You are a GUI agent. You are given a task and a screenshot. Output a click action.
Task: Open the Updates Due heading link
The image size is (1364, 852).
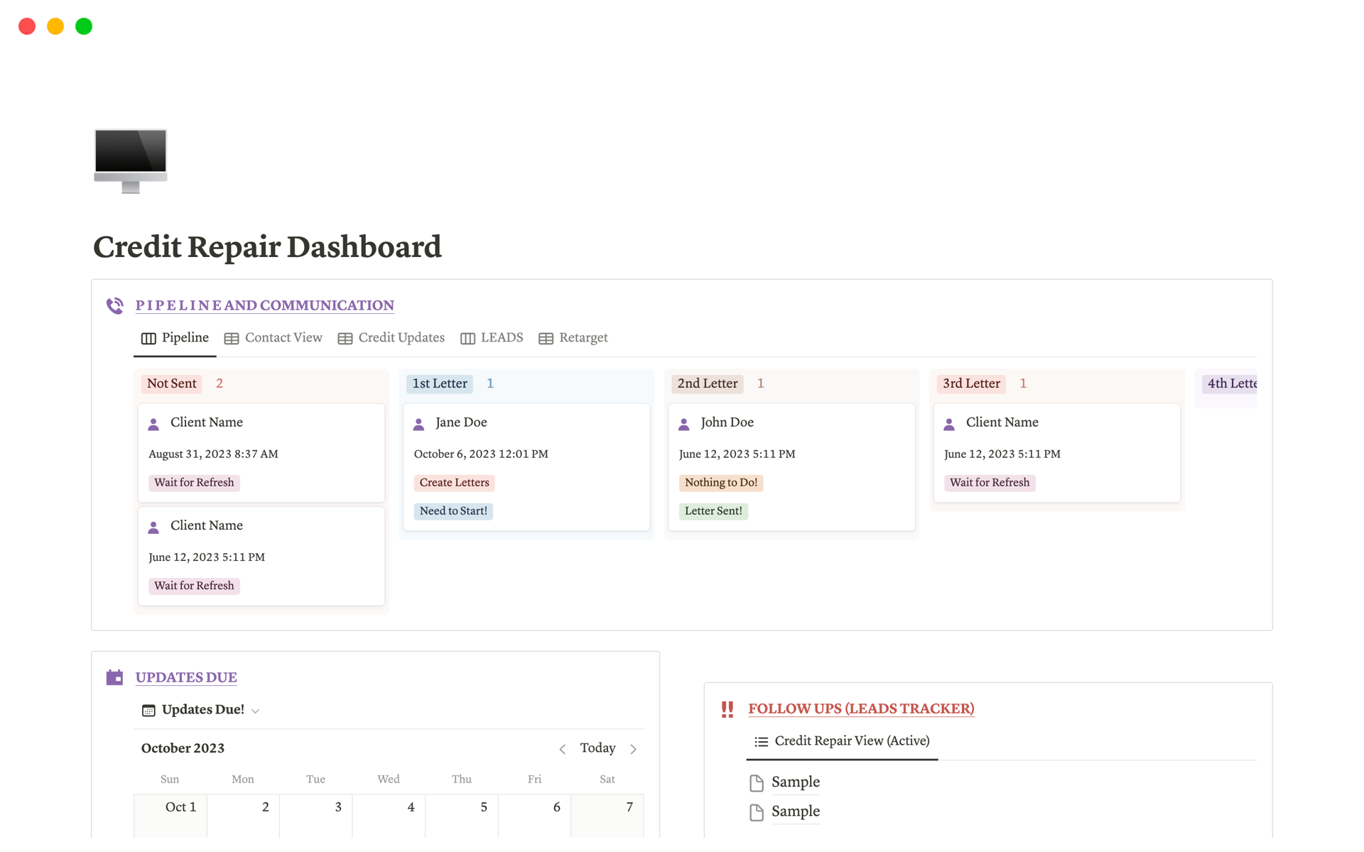click(186, 677)
